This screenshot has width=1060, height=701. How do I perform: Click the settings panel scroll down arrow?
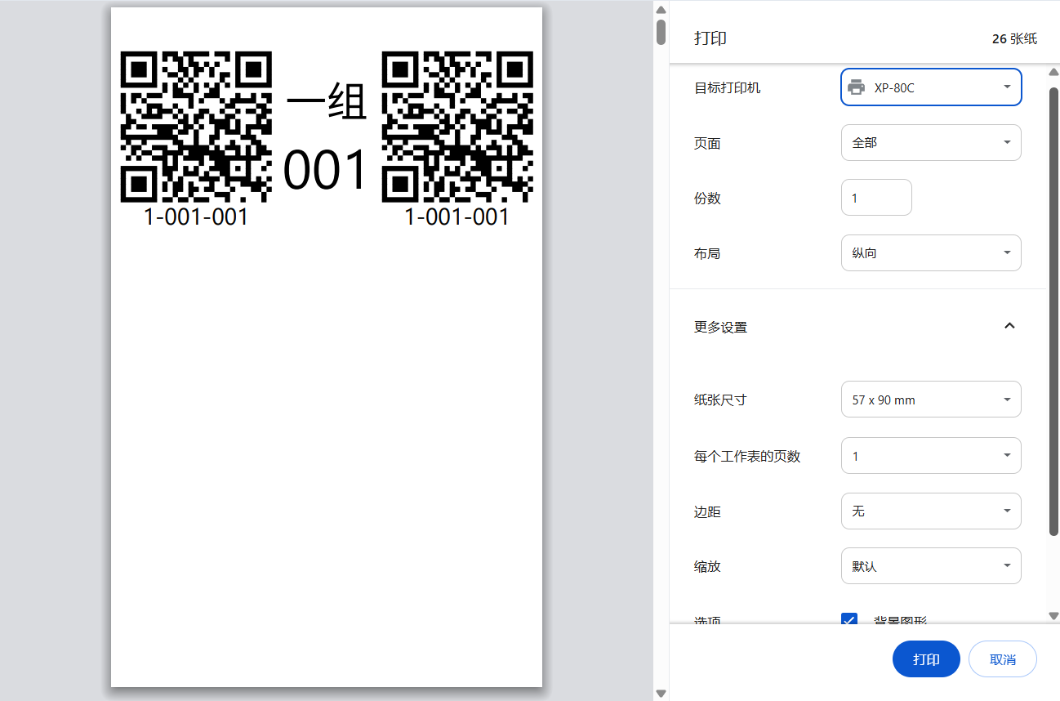1053,616
